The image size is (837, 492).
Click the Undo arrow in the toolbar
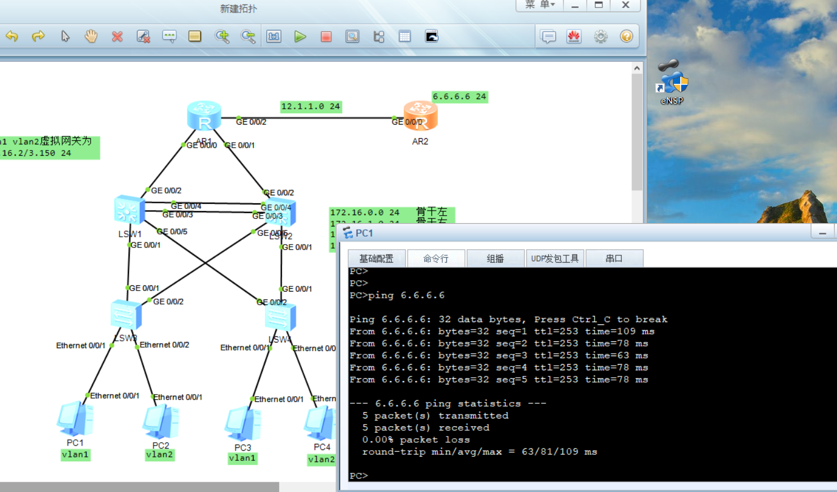12,37
